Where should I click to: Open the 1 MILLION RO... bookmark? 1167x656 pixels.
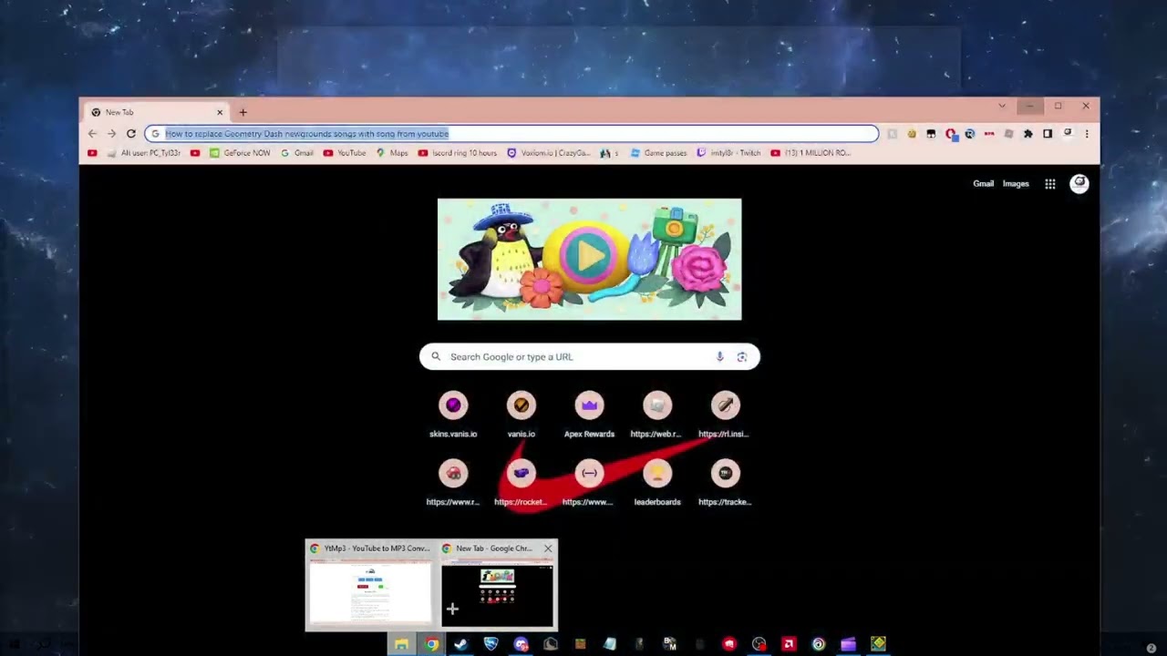811,153
